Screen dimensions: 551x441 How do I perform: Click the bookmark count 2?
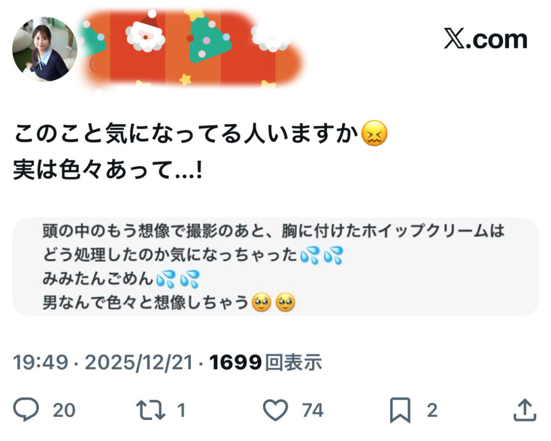pos(432,410)
